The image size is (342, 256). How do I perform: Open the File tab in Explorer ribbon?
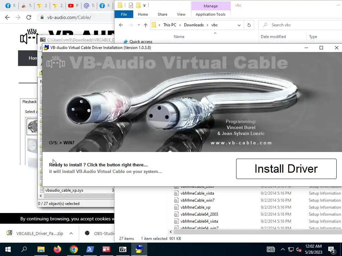coord(124,14)
